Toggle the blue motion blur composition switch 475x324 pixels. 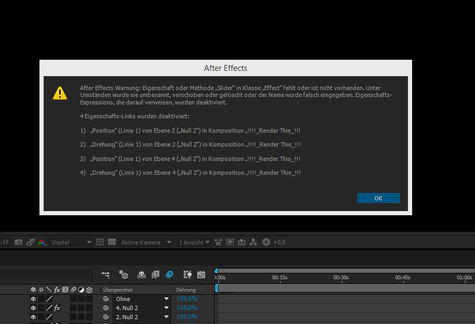[x=170, y=274]
